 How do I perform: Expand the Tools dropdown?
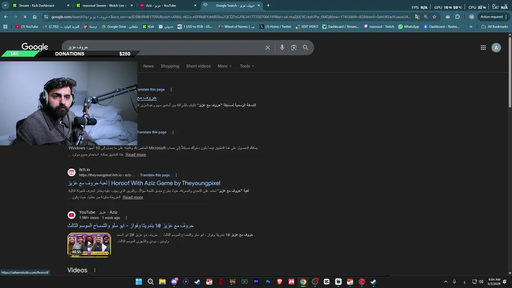tap(247, 66)
